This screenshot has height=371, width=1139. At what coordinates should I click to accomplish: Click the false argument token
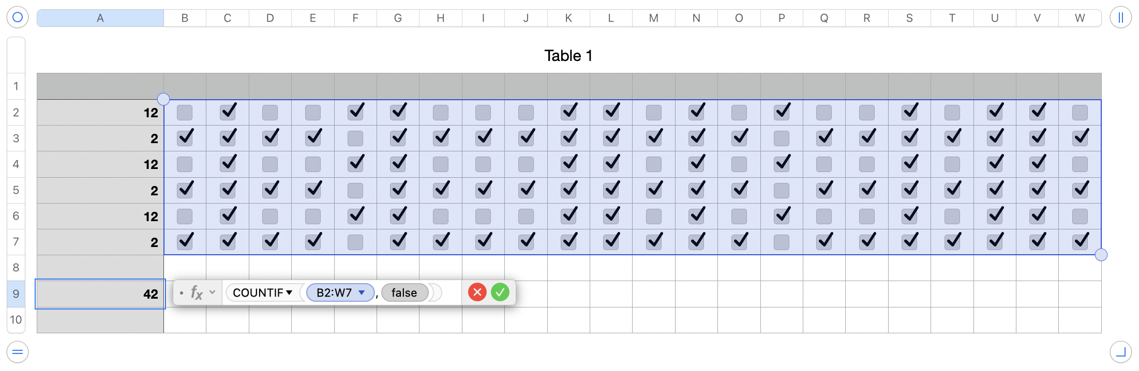pyautogui.click(x=404, y=293)
